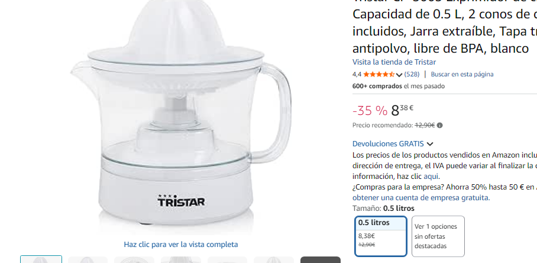Select the fourth product thumbnail
Screen dimensions: 537x263
[x=181, y=259]
